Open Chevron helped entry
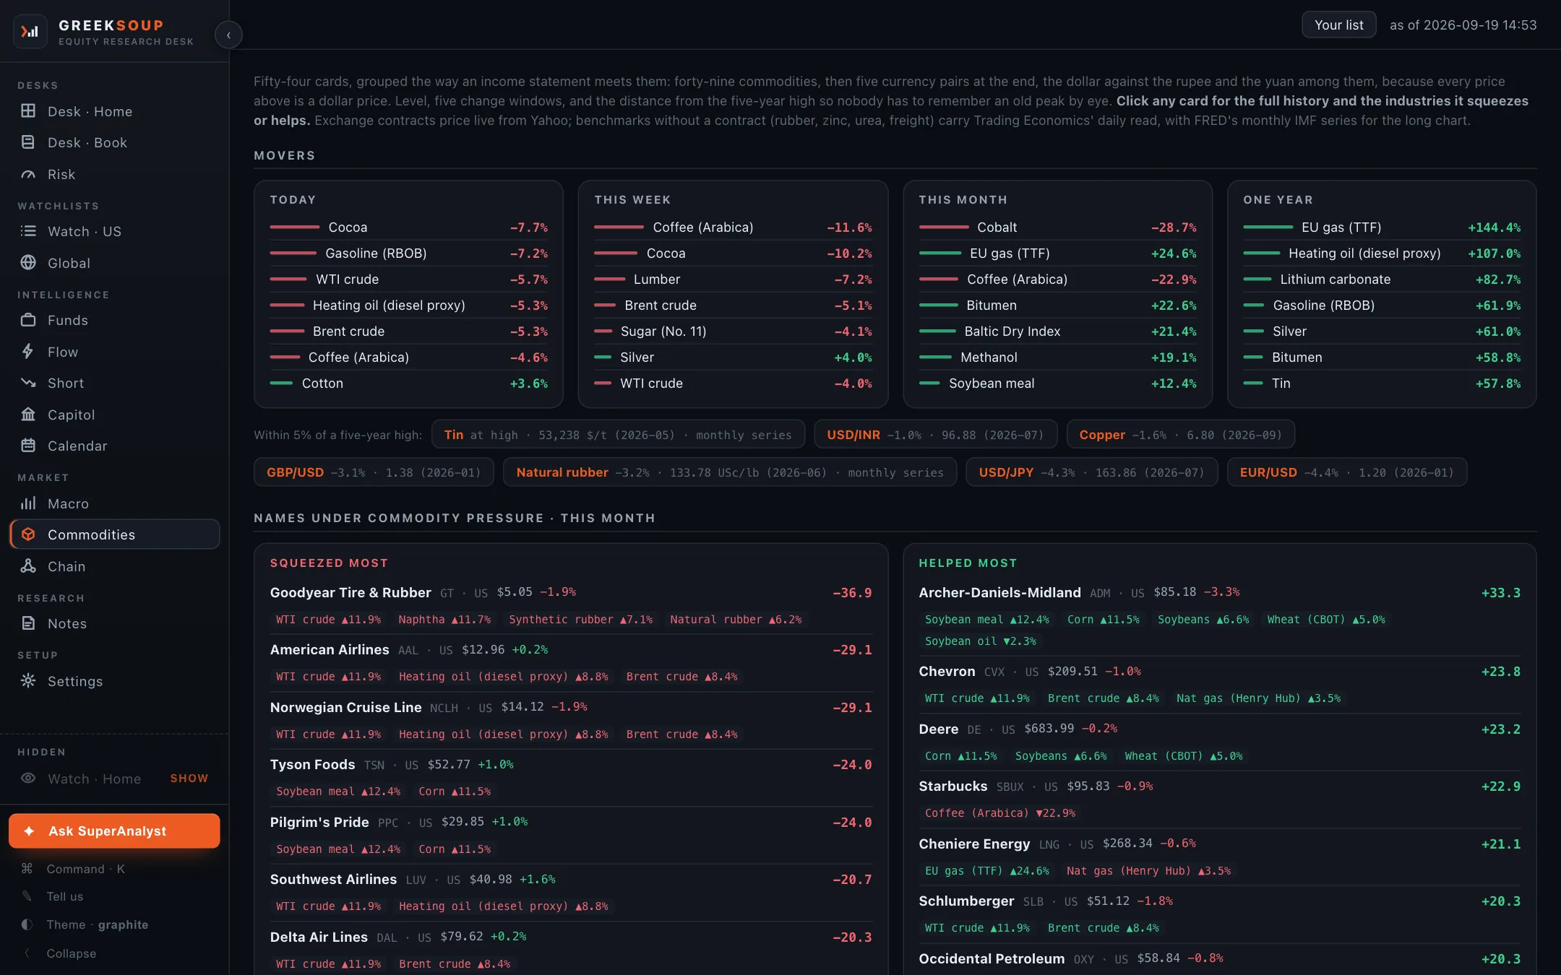This screenshot has height=975, width=1561. (1220, 685)
